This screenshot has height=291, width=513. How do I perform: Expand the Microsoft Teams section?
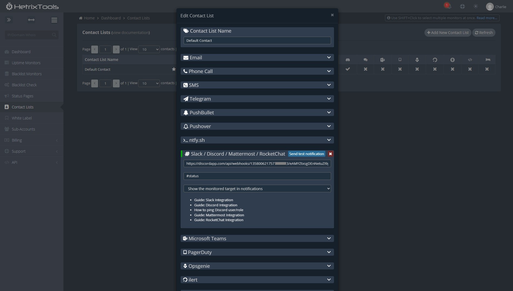pyautogui.click(x=257, y=238)
